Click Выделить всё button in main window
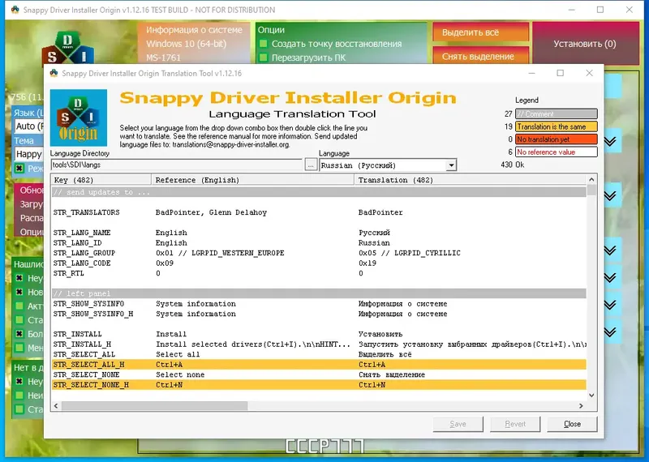This screenshot has height=462, width=649. coord(481,32)
